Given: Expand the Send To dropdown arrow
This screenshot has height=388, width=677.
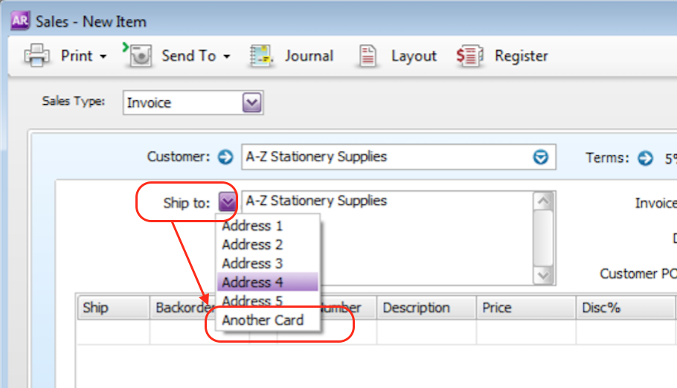Looking at the screenshot, I should [x=227, y=56].
